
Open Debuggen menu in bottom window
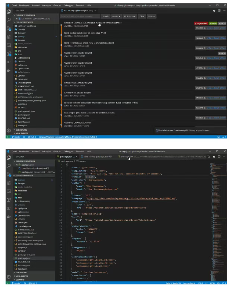pos(69,152)
